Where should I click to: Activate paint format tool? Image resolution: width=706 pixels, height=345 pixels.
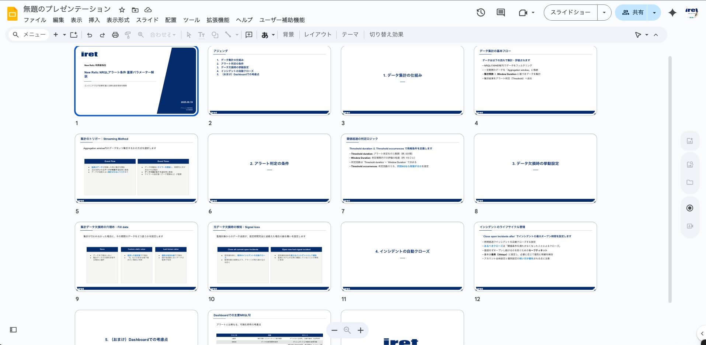pos(128,35)
